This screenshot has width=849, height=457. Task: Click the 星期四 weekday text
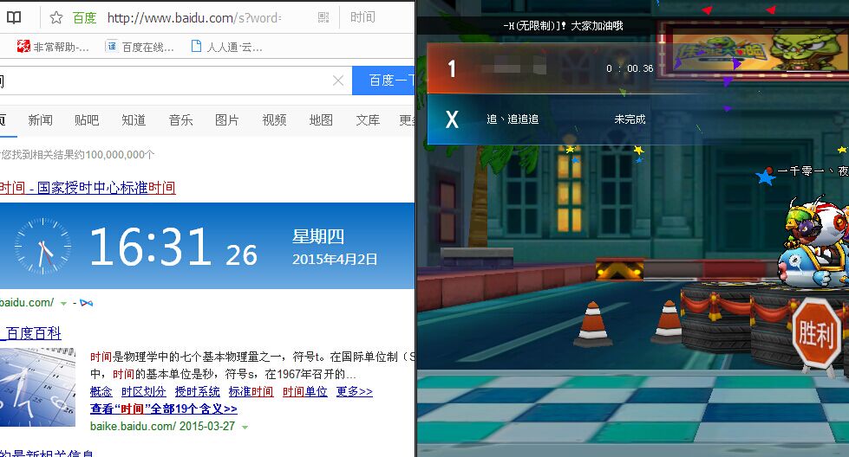(318, 236)
